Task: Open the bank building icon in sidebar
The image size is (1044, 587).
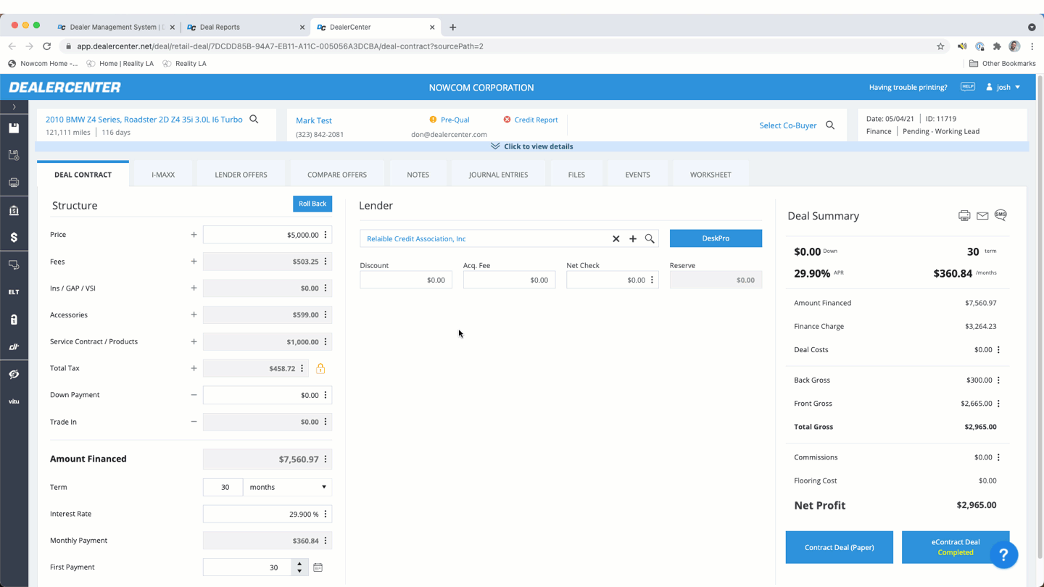Action: click(x=14, y=210)
